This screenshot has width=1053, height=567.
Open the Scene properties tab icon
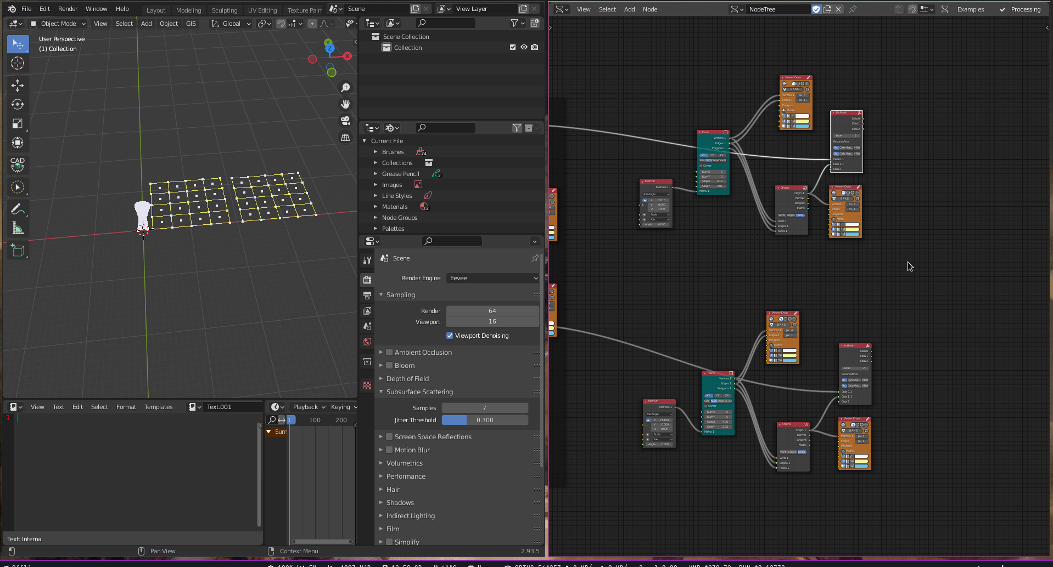367,326
